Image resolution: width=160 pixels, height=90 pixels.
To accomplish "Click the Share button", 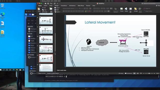I will coord(158,5).
